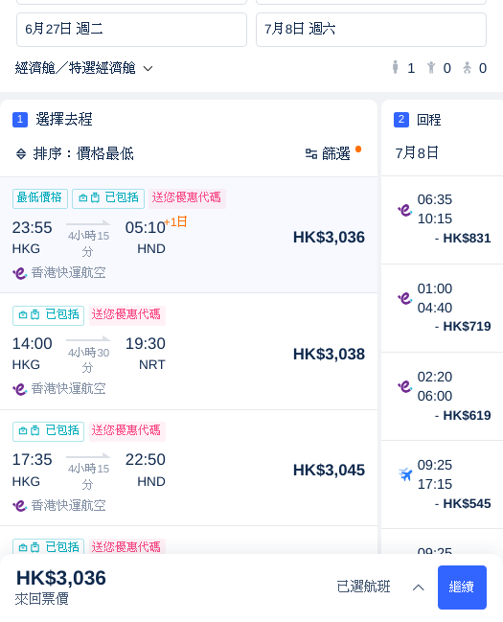The height and width of the screenshot is (622, 503).
Task: Click the filter (篩選) sliders icon
Action: pos(311,154)
